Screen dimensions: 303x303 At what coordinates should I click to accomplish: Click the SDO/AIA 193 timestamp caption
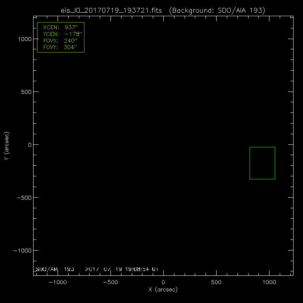pyautogui.click(x=97, y=269)
